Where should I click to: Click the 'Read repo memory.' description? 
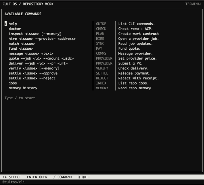tap(135, 88)
